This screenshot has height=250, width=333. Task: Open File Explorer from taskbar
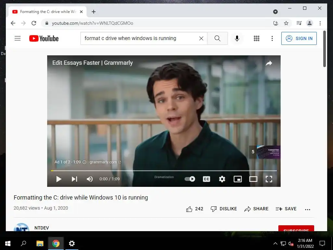(x=40, y=243)
